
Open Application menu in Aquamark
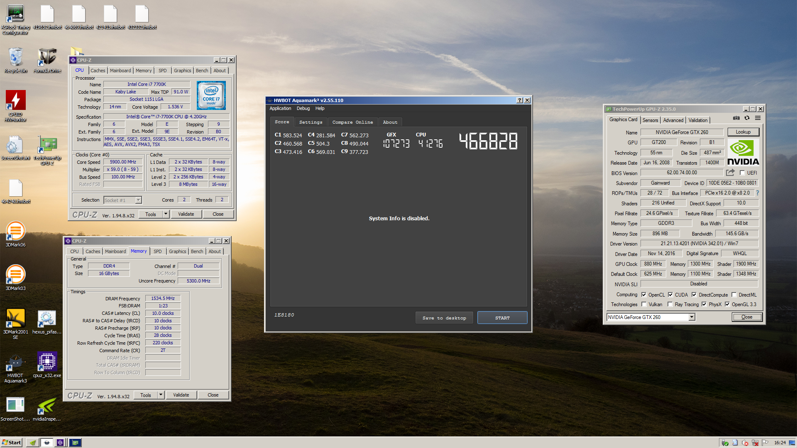coord(280,108)
